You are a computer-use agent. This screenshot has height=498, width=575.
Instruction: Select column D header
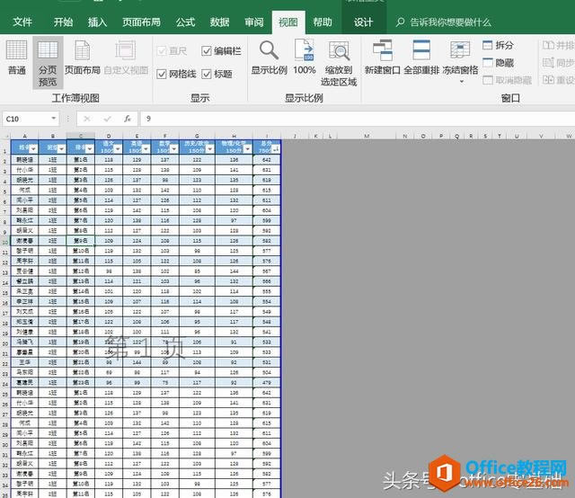[x=109, y=136]
